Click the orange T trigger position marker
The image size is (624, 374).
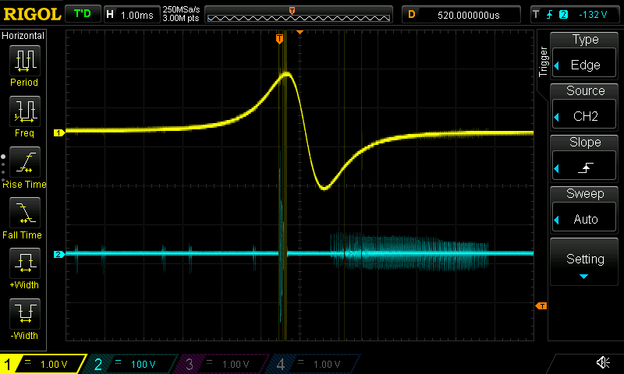pyautogui.click(x=279, y=39)
